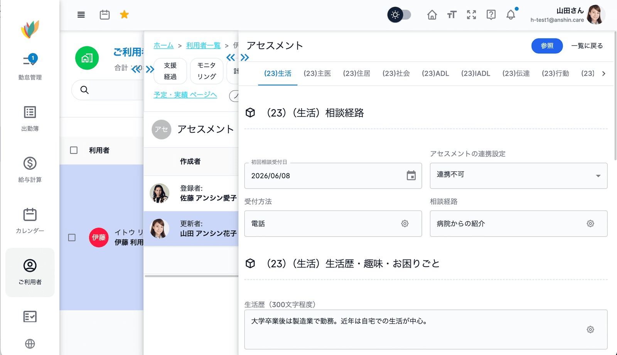Click the 受付方法 field showing 電話
This screenshot has height=355, width=617.
[x=333, y=223]
